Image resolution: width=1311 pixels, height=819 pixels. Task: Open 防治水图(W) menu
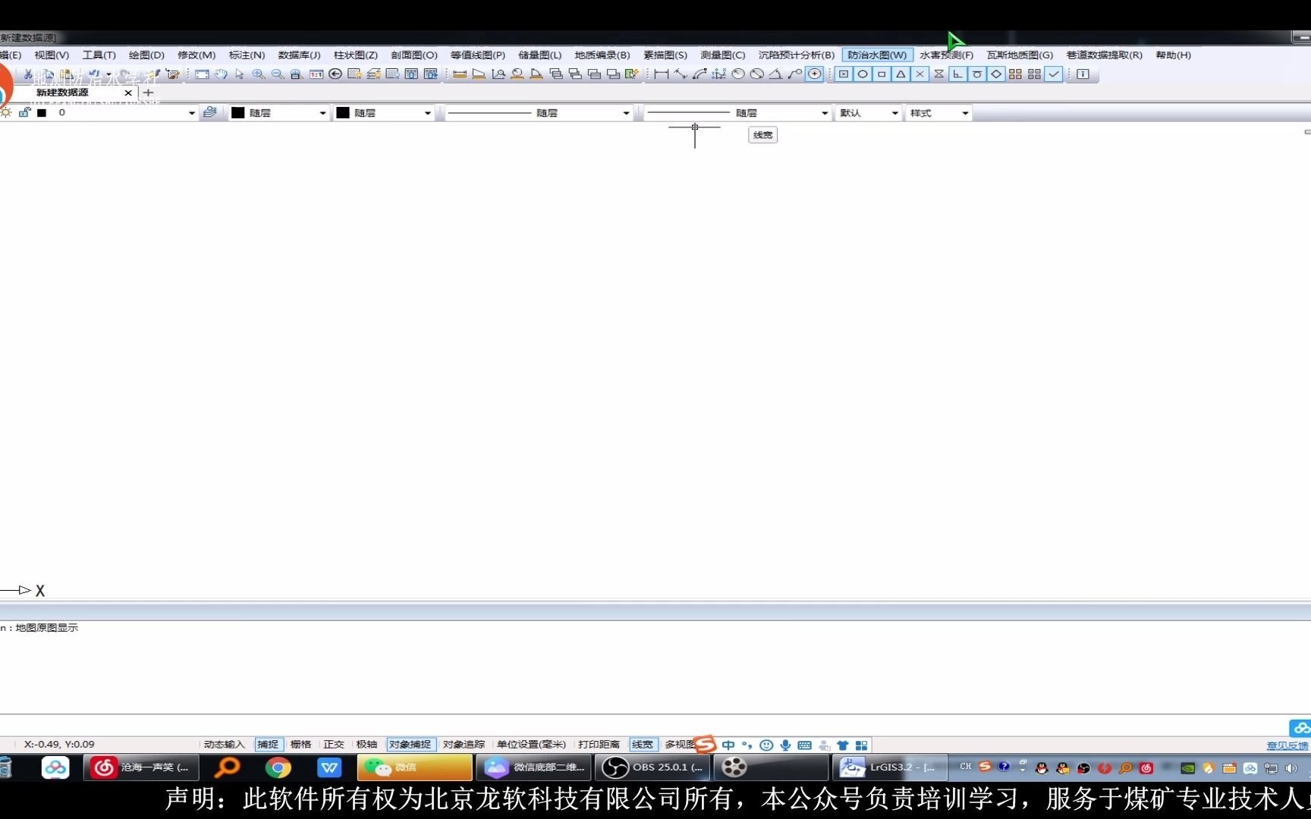pyautogui.click(x=877, y=55)
